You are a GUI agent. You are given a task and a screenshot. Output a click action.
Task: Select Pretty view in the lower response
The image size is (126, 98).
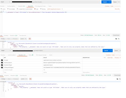point(3,79)
